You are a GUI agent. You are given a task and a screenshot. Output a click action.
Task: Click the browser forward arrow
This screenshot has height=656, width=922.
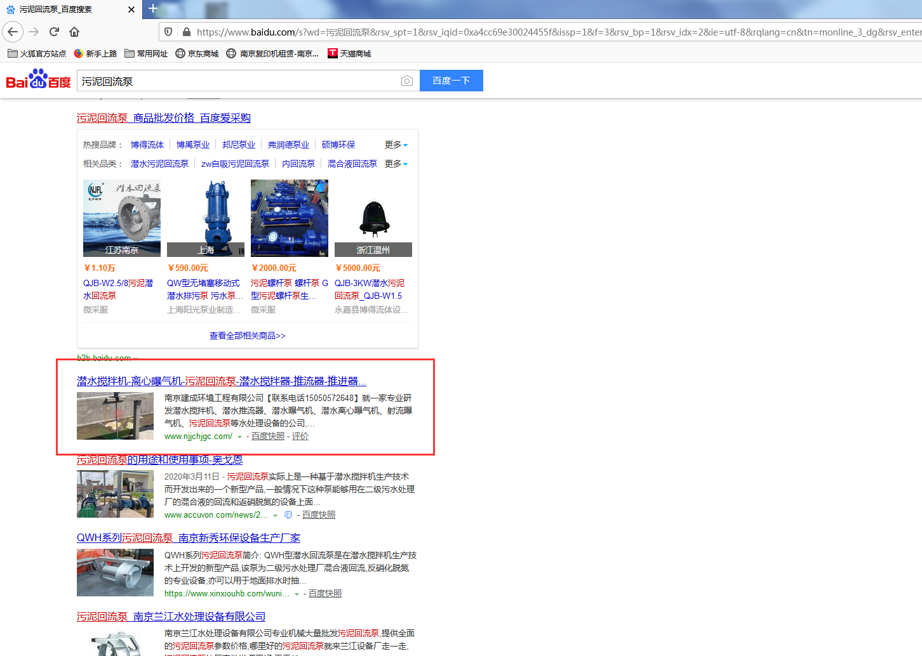pos(34,32)
